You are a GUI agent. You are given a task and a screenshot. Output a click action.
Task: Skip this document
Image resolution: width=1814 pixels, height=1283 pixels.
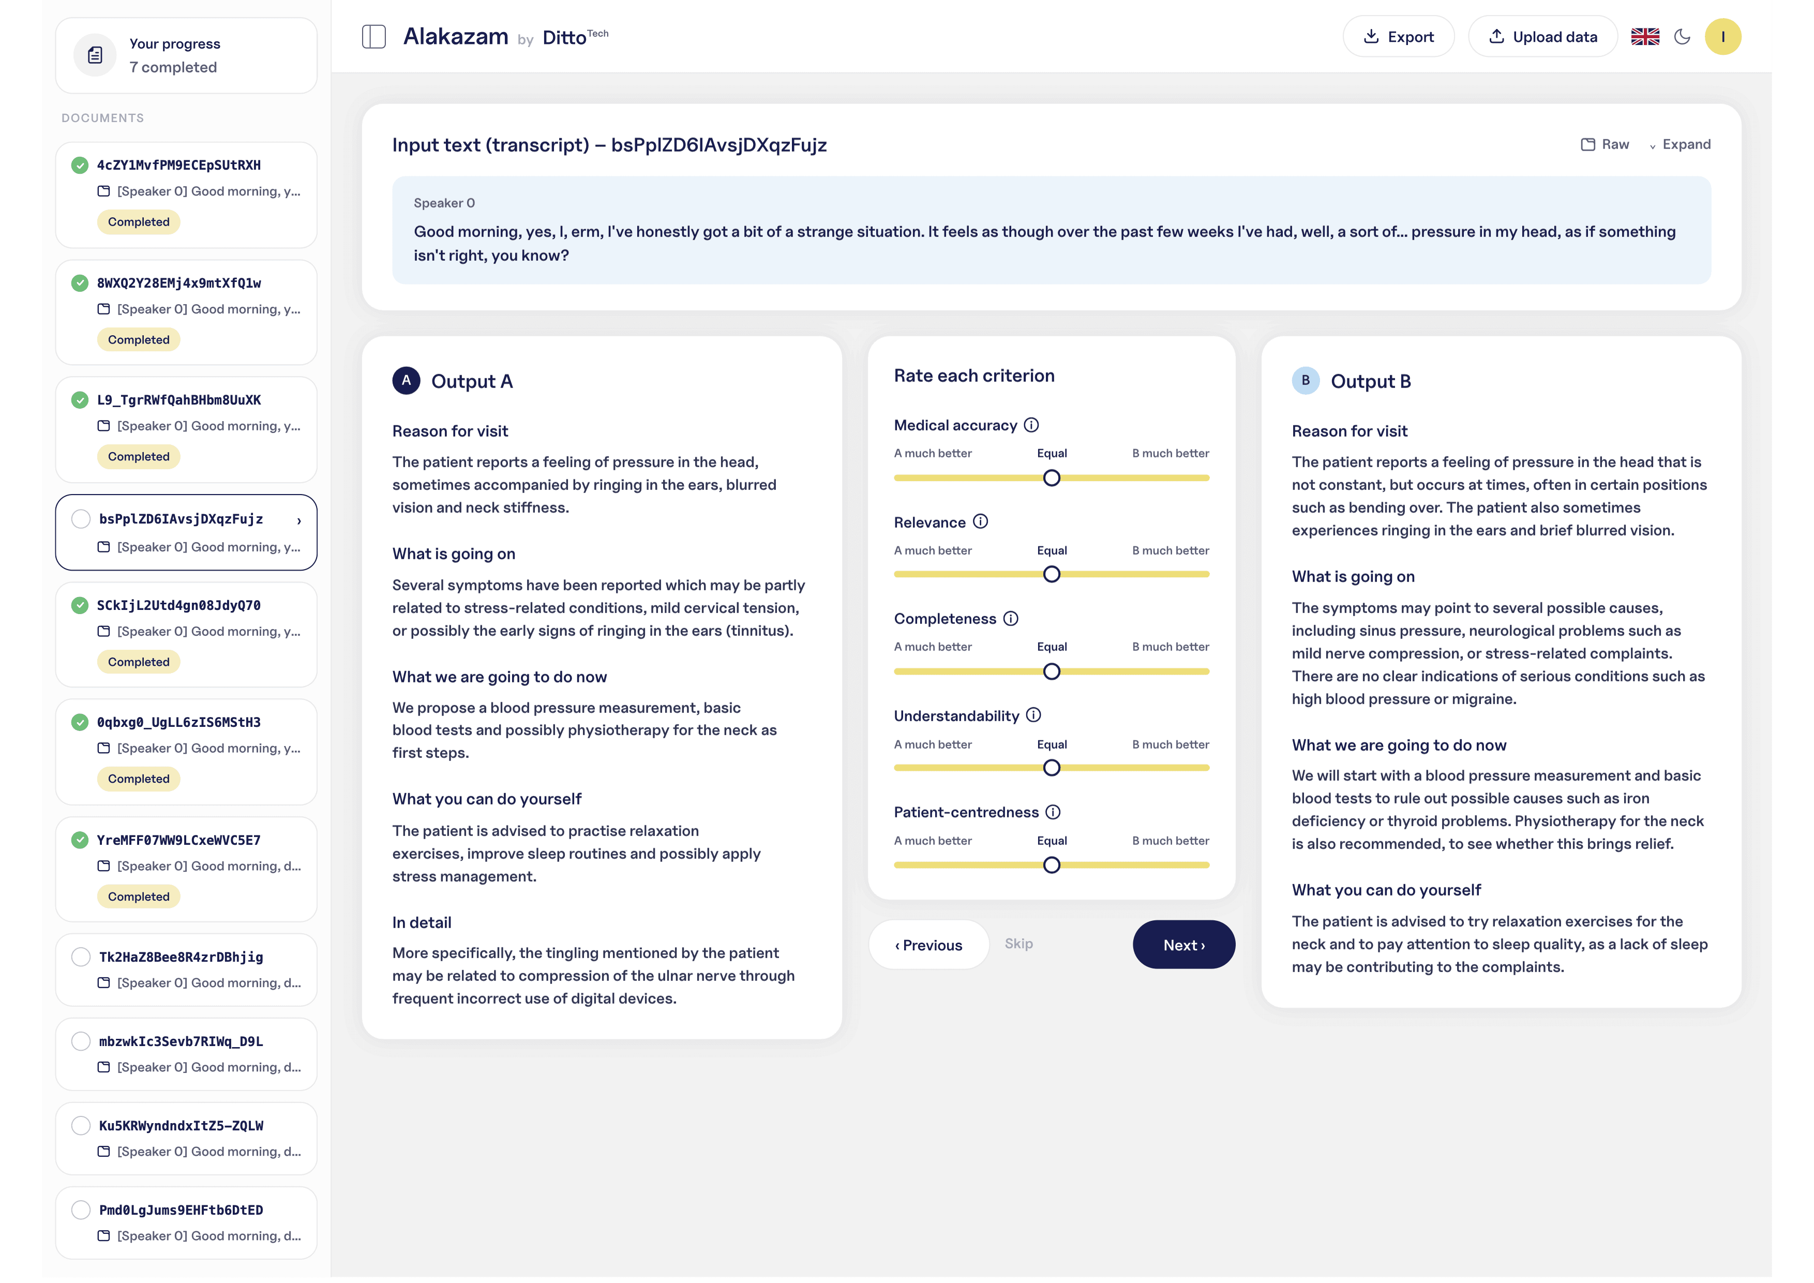[1018, 944]
